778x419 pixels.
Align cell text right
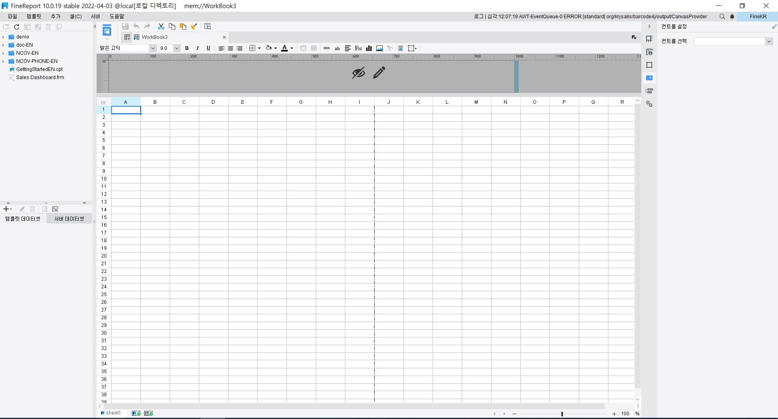(239, 48)
